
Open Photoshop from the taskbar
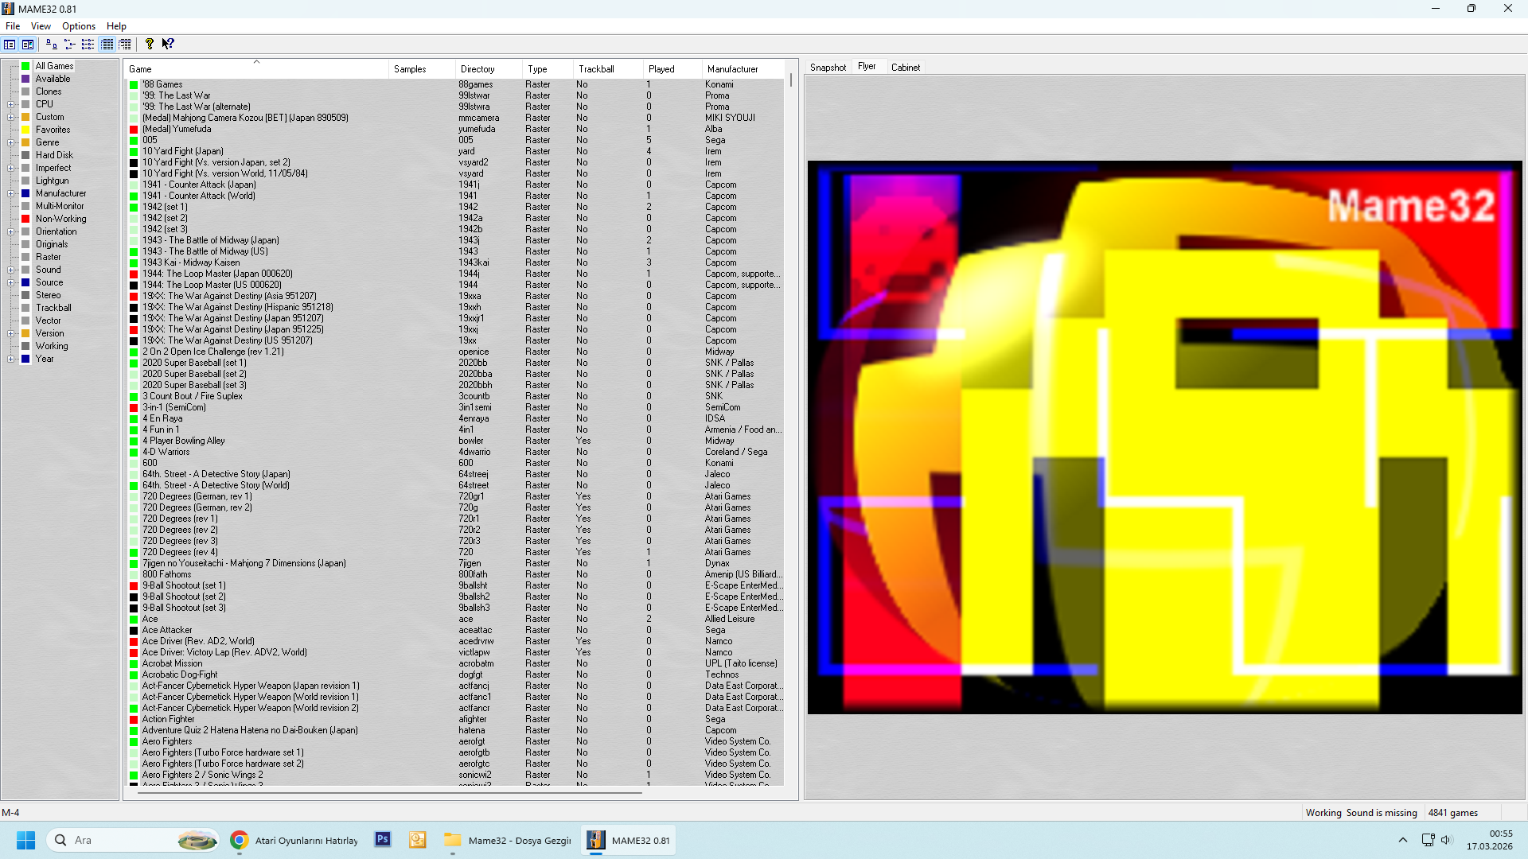click(x=383, y=839)
